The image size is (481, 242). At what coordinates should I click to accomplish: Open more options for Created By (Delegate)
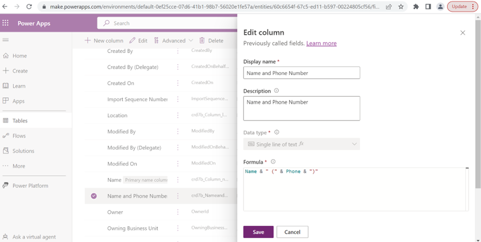click(178, 67)
